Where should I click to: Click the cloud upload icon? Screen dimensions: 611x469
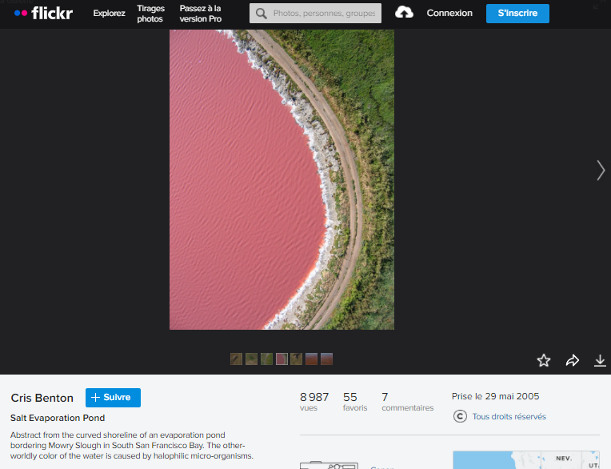(404, 13)
